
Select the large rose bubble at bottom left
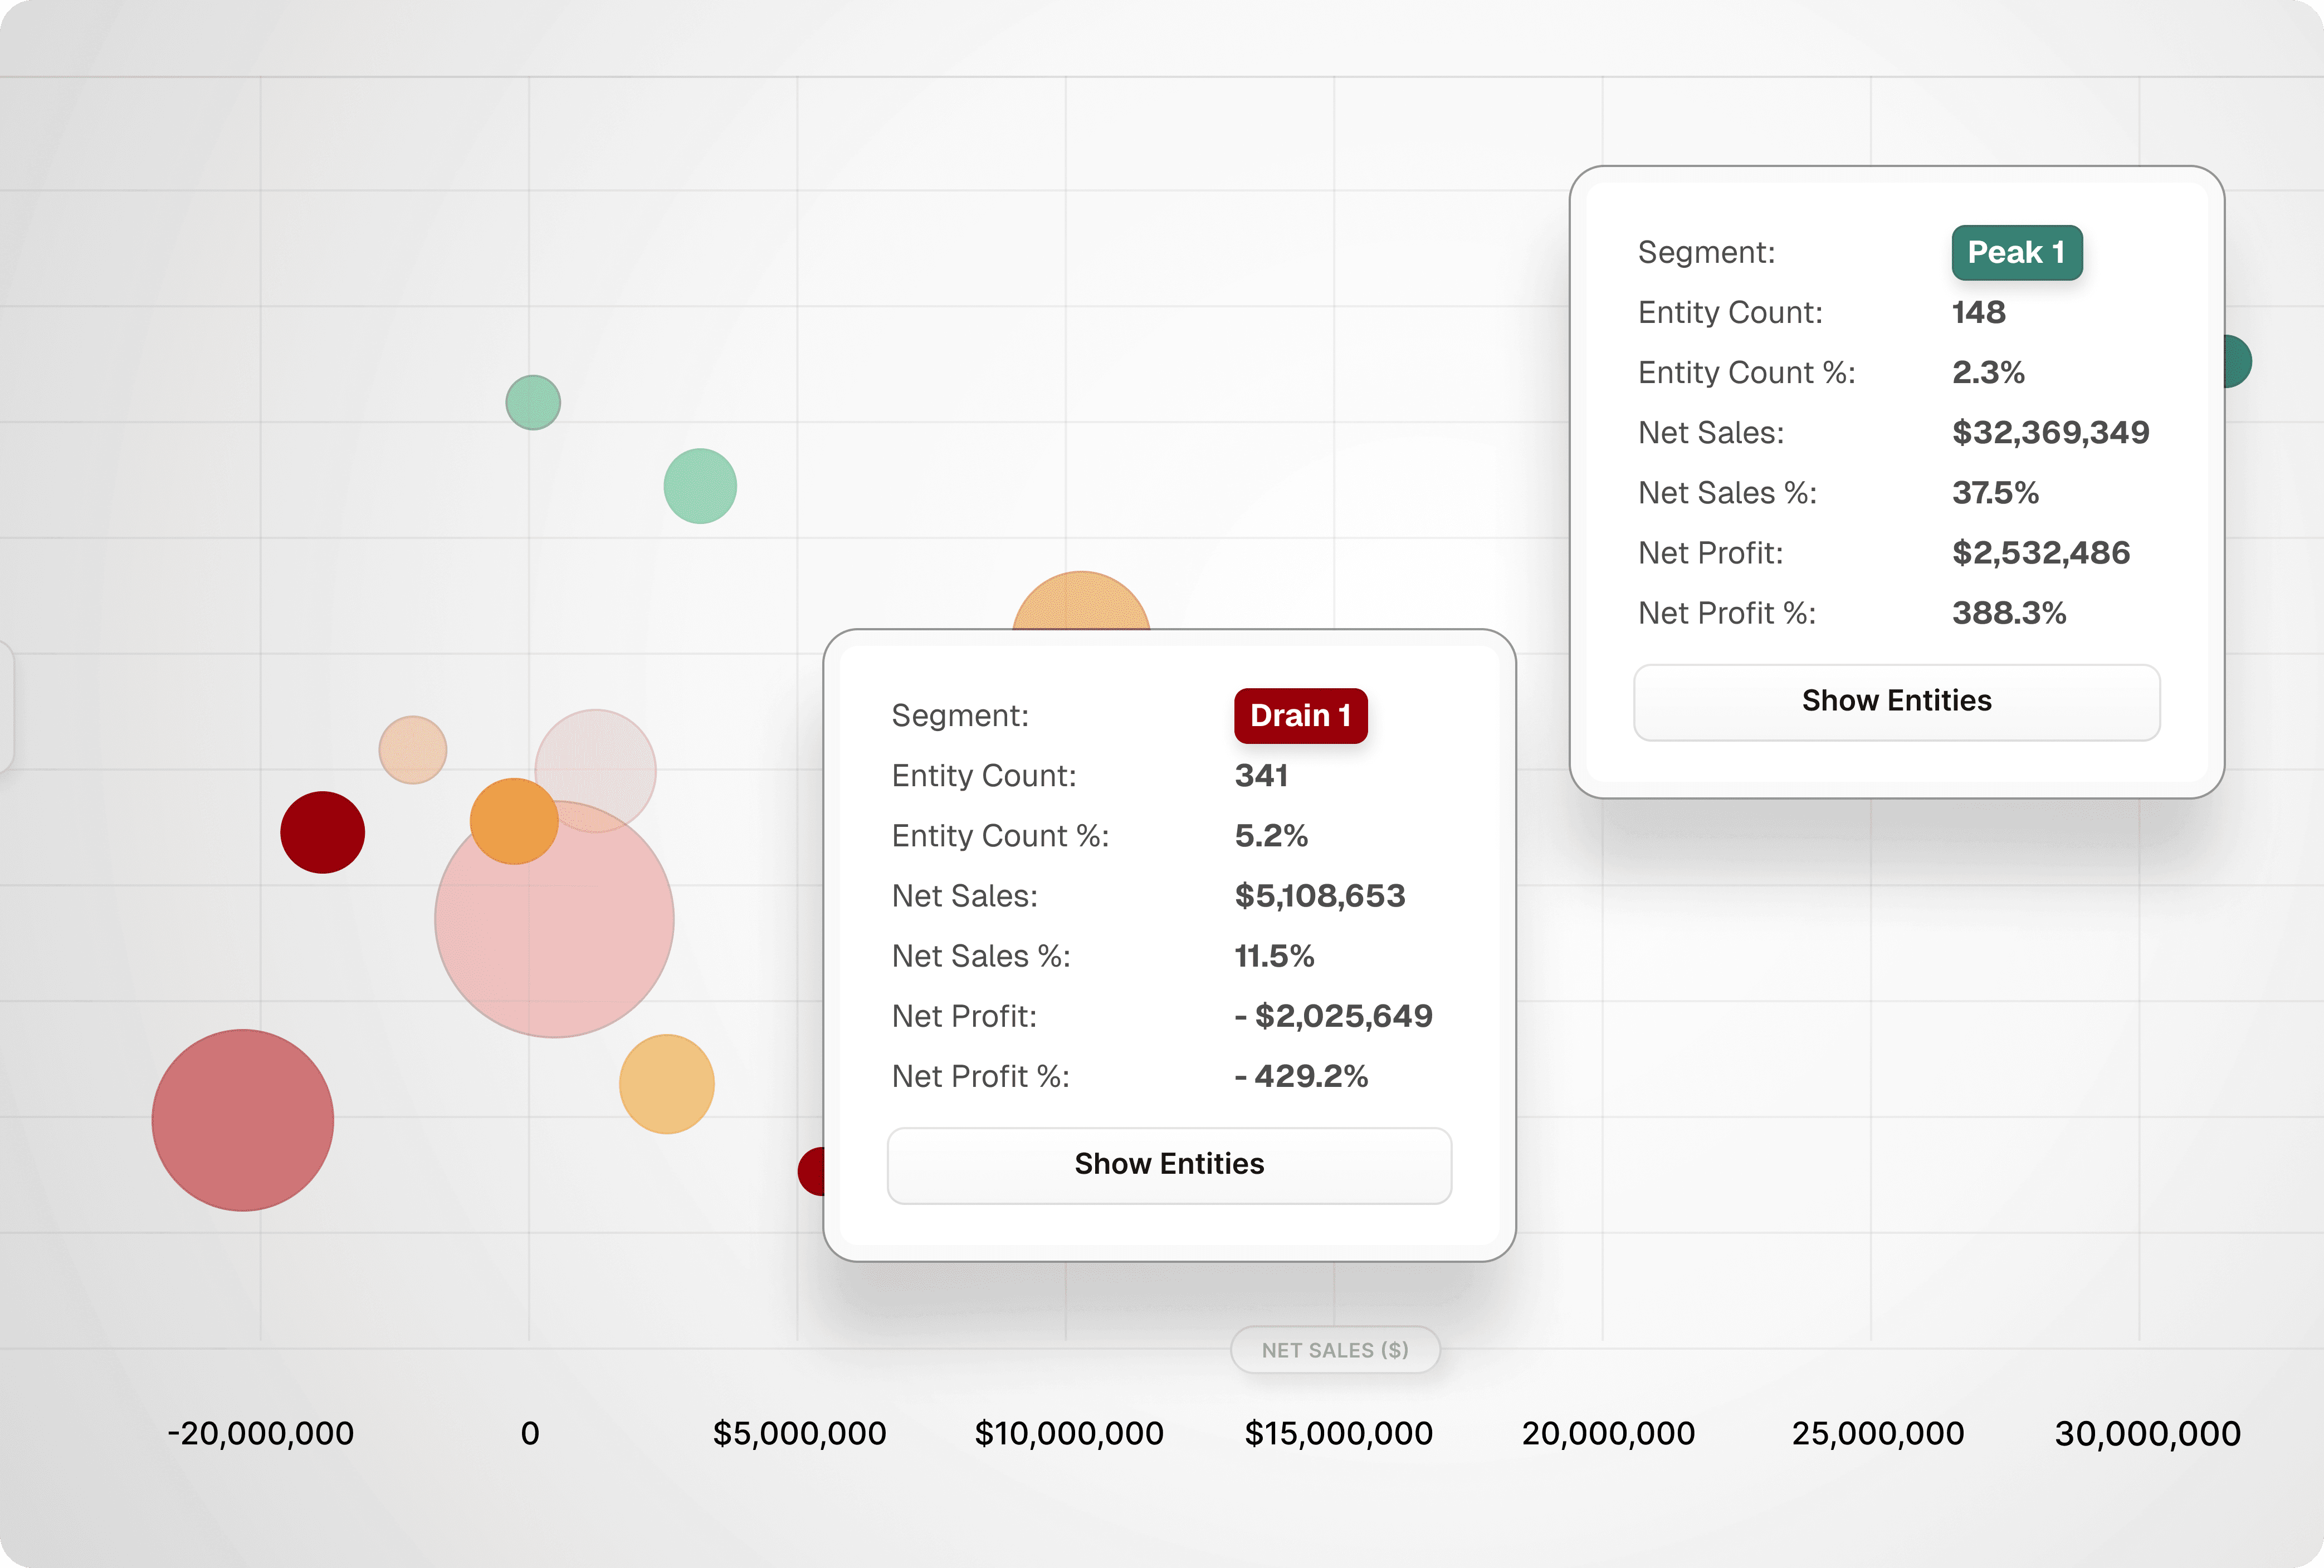[x=243, y=1120]
